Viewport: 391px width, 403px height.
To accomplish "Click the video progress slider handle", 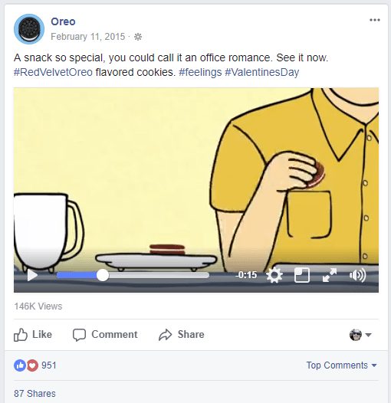I will (x=103, y=275).
